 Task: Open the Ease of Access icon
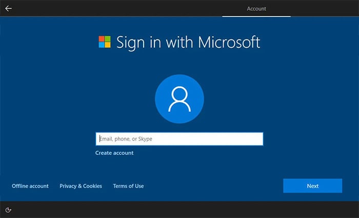(8, 210)
